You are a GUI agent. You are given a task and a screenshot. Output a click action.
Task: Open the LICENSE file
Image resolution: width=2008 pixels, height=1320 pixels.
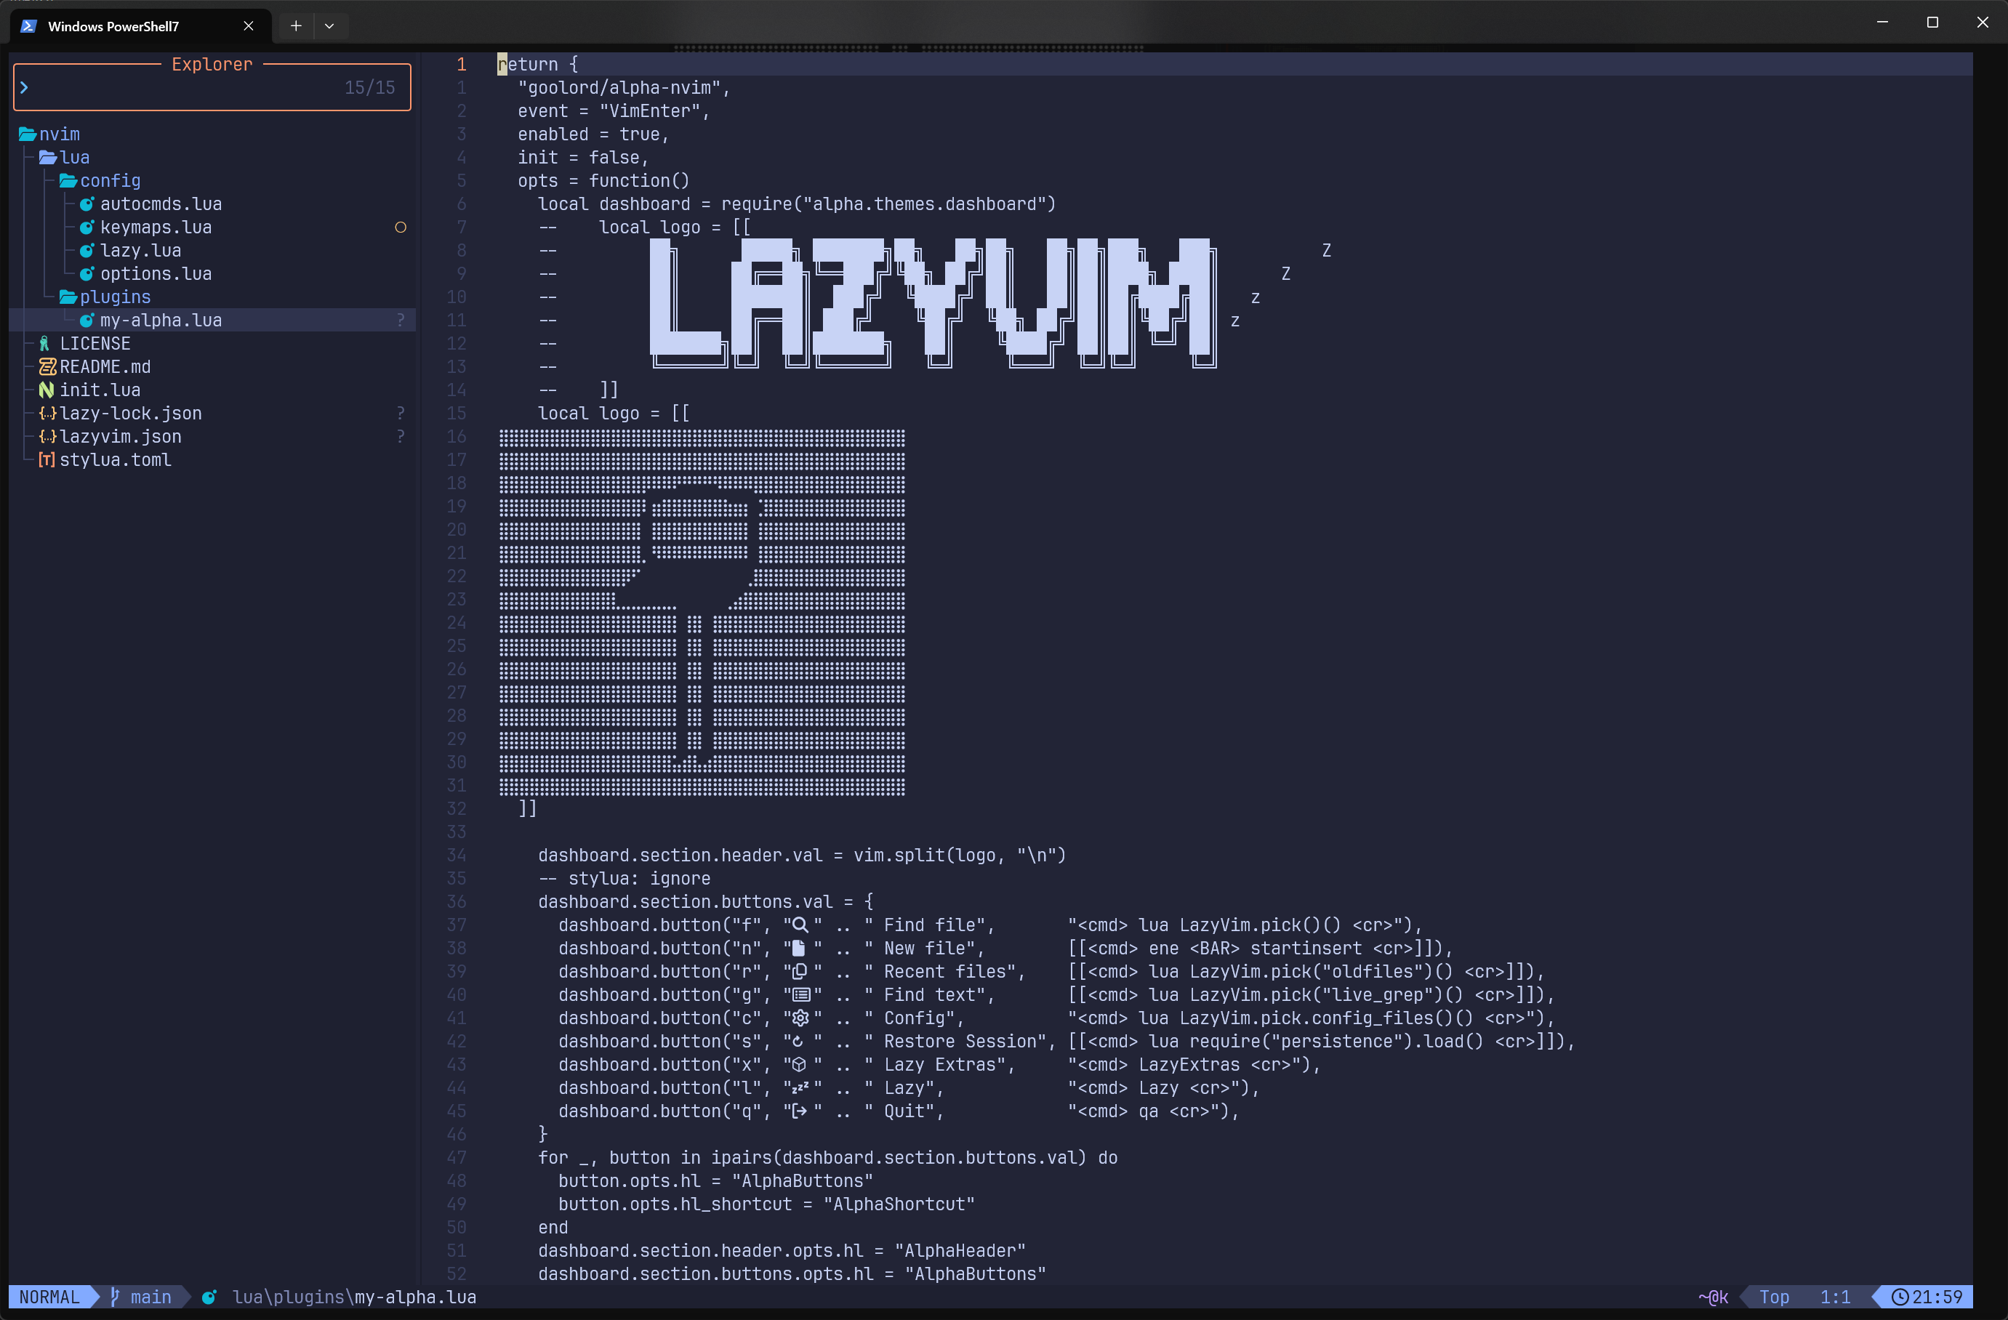(95, 343)
